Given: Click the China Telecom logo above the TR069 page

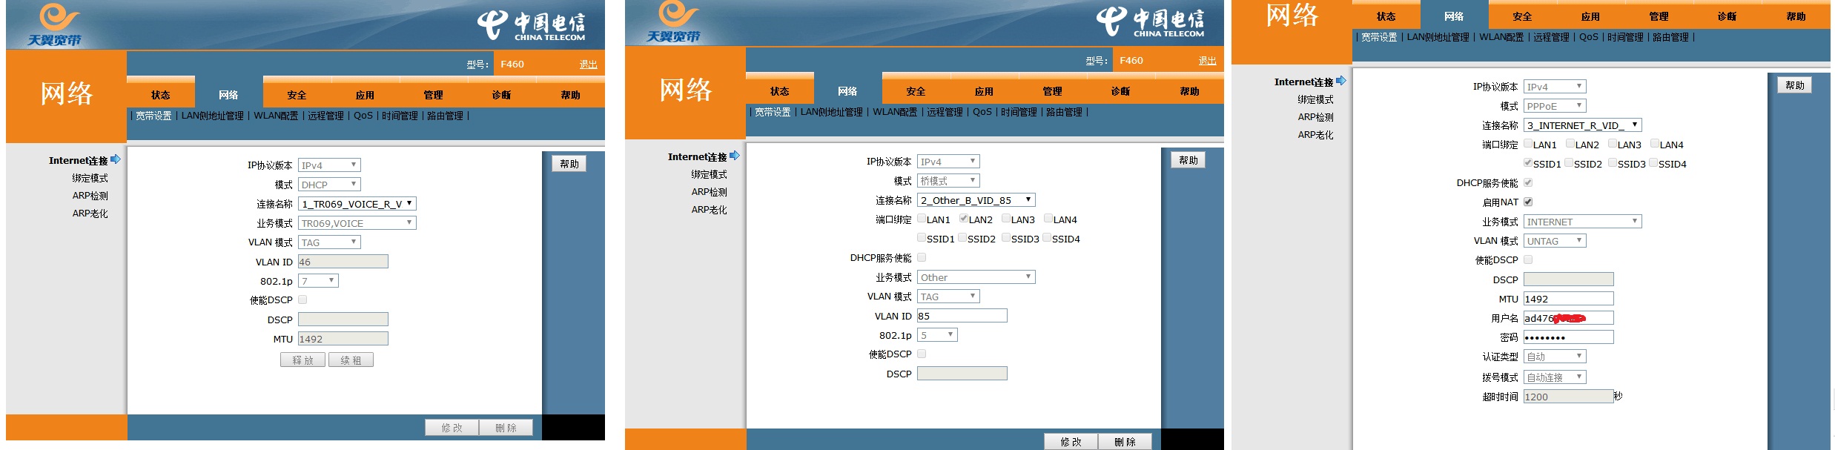Looking at the screenshot, I should pyautogui.click(x=531, y=25).
